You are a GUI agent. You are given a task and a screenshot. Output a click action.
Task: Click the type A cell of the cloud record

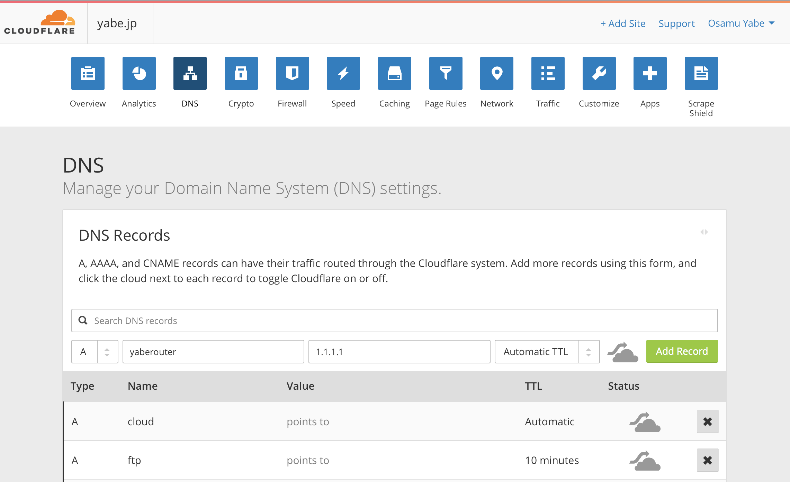pos(75,421)
